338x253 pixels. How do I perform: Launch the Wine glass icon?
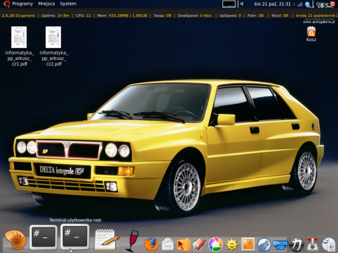click(x=132, y=241)
